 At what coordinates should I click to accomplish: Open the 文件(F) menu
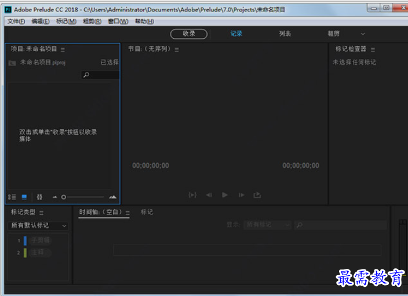pos(16,21)
